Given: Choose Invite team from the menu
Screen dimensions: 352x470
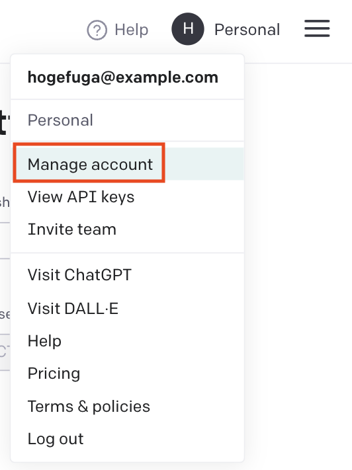Looking at the screenshot, I should [x=127, y=229].
